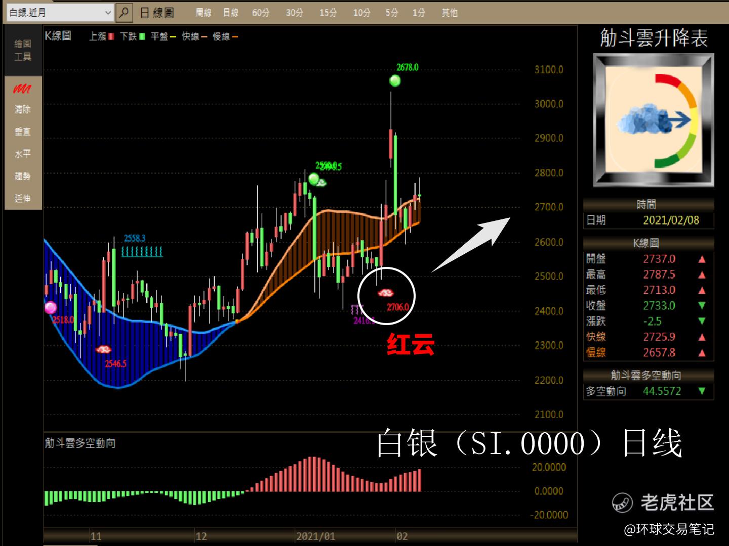The width and height of the screenshot is (729, 546).
Task: Click the 收盤 value 2733.0
Action: 659,306
